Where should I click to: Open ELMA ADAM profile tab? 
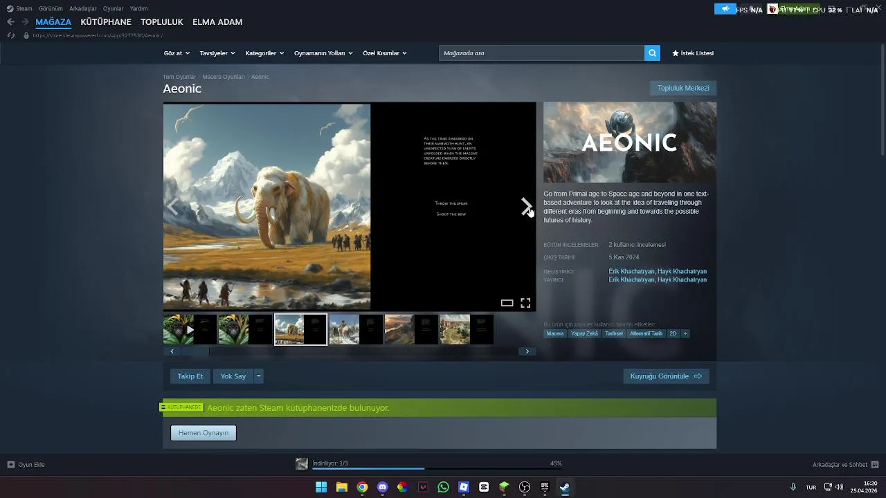217,22
